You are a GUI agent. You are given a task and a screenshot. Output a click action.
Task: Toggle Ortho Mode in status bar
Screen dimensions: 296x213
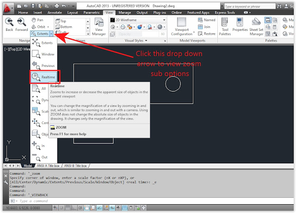[74, 208]
